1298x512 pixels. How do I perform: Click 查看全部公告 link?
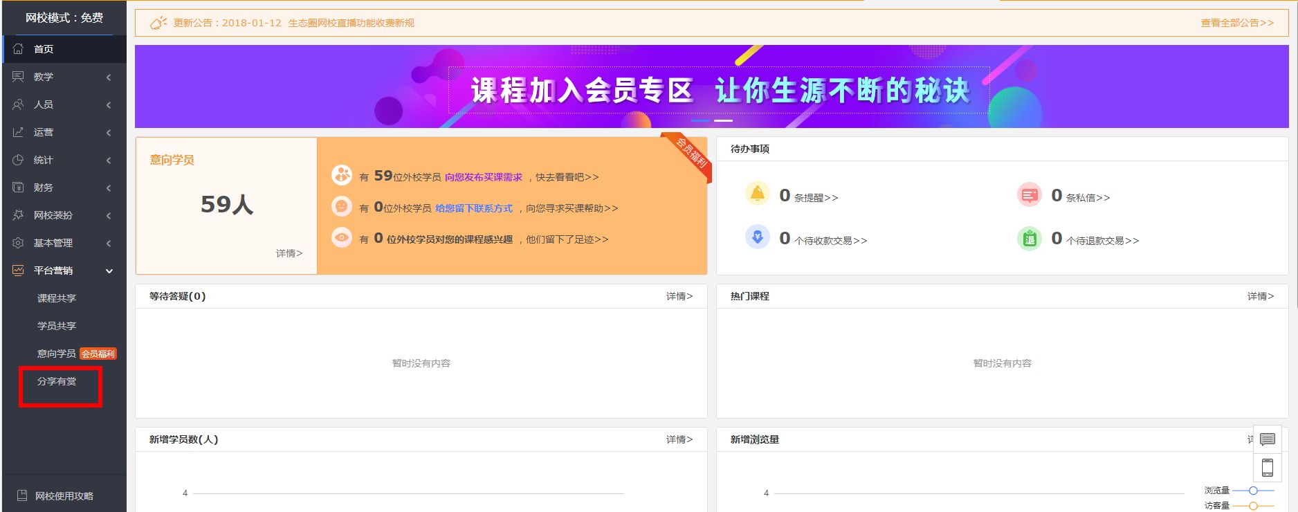click(x=1236, y=23)
